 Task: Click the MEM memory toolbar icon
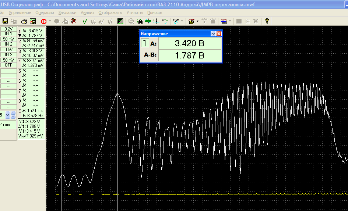point(176,21)
